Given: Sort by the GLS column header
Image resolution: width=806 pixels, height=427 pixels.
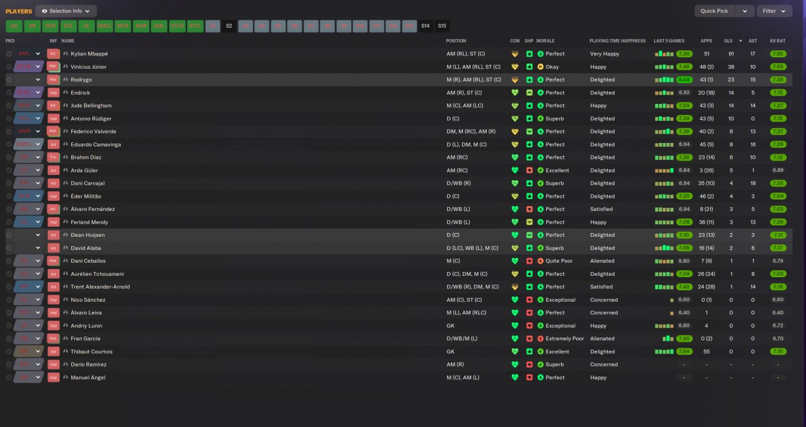Looking at the screenshot, I should pos(728,41).
